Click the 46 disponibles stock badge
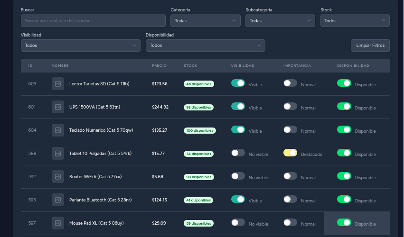Viewport: 404px width, 237px height. click(x=198, y=84)
